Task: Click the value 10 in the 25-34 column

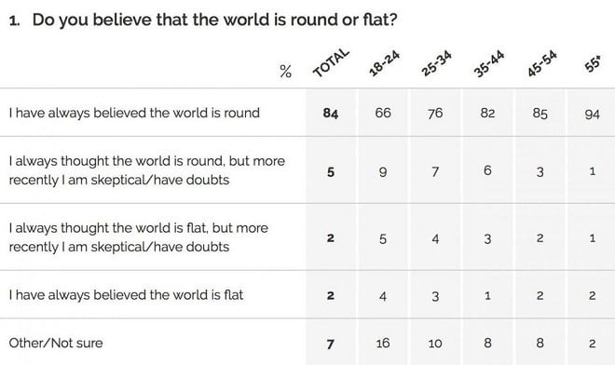Action: coord(435,344)
